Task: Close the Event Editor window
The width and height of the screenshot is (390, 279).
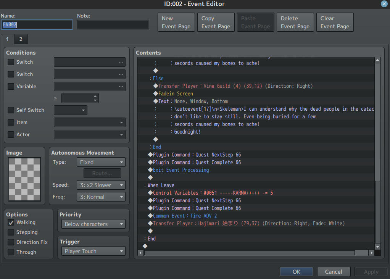Action: [x=384, y=4]
